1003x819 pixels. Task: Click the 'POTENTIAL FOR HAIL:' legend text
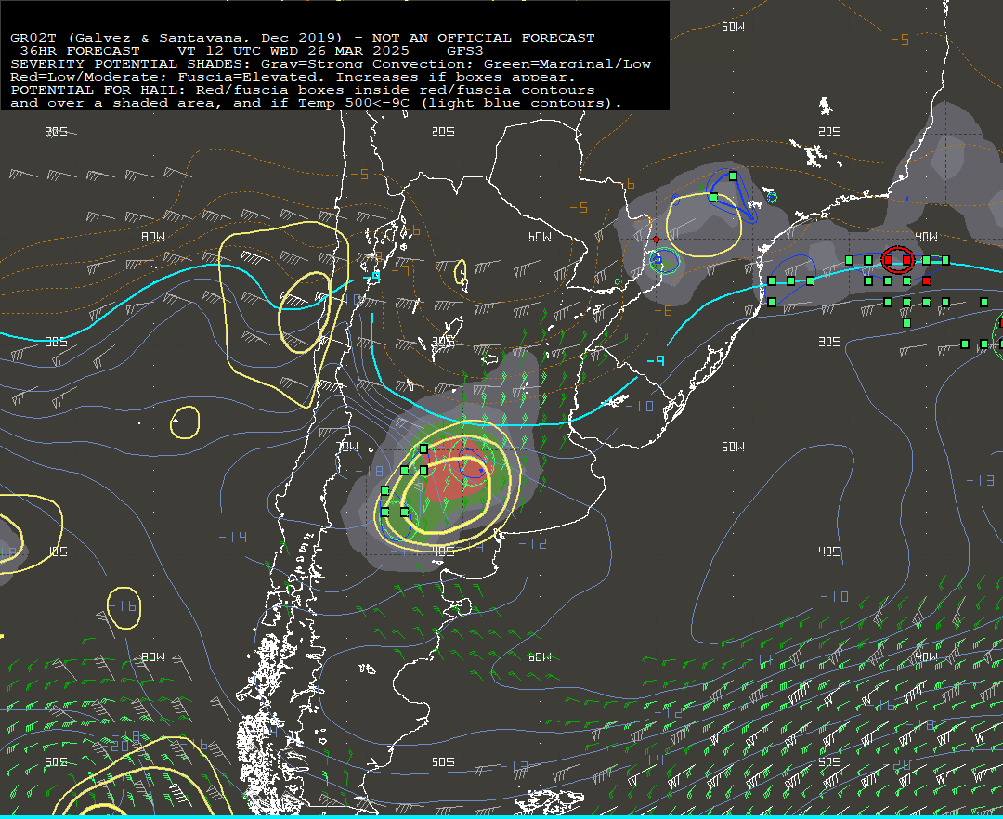point(98,90)
